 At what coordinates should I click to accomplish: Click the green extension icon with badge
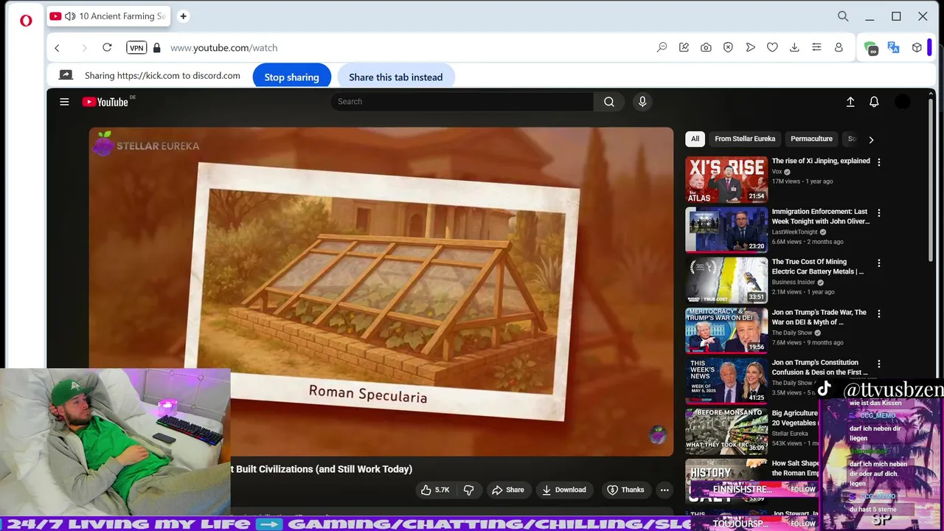click(872, 49)
